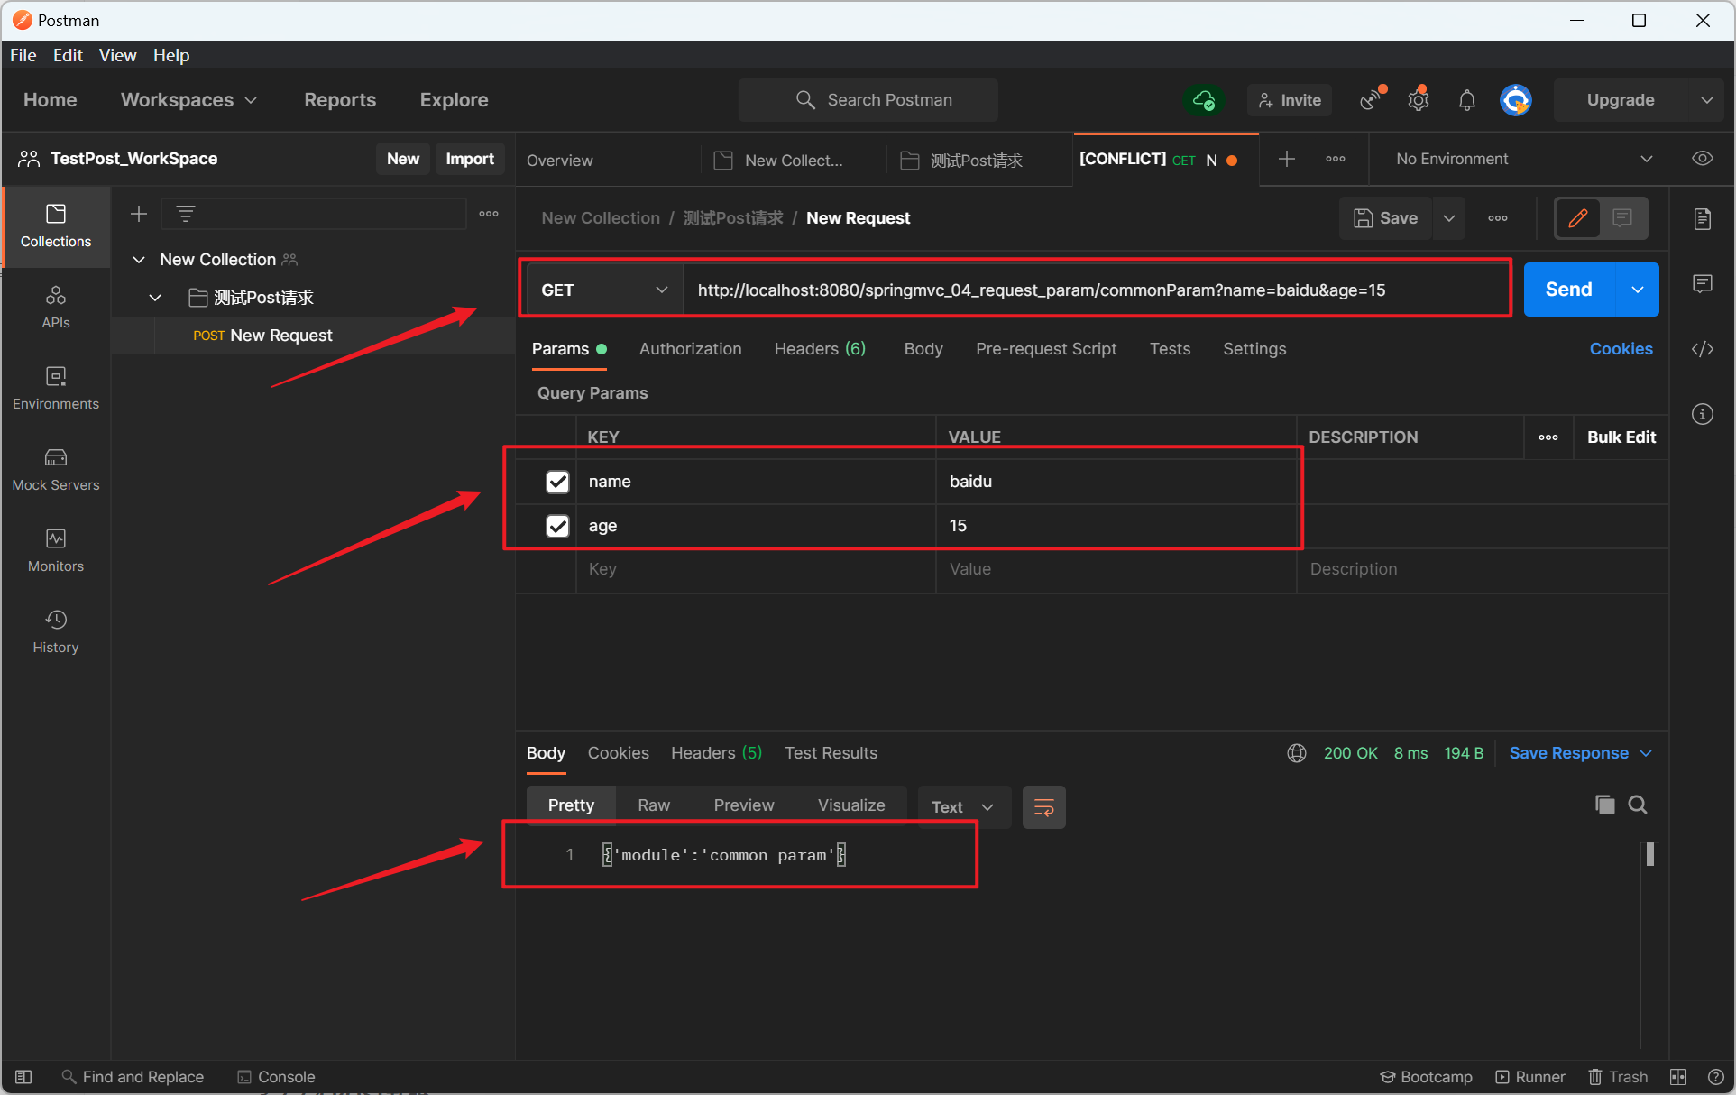Uncheck the age parameter checkbox
1736x1095 pixels.
click(x=557, y=526)
